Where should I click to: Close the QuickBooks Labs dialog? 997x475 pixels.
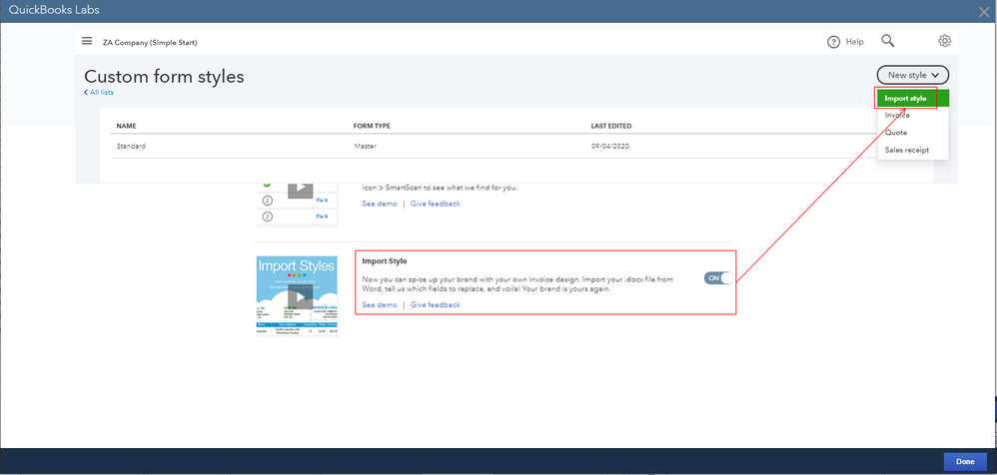click(983, 11)
